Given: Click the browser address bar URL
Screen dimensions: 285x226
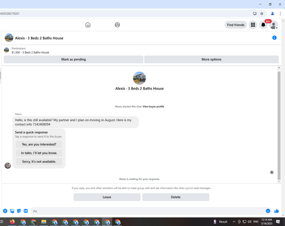Looking at the screenshot, I should (10, 14).
